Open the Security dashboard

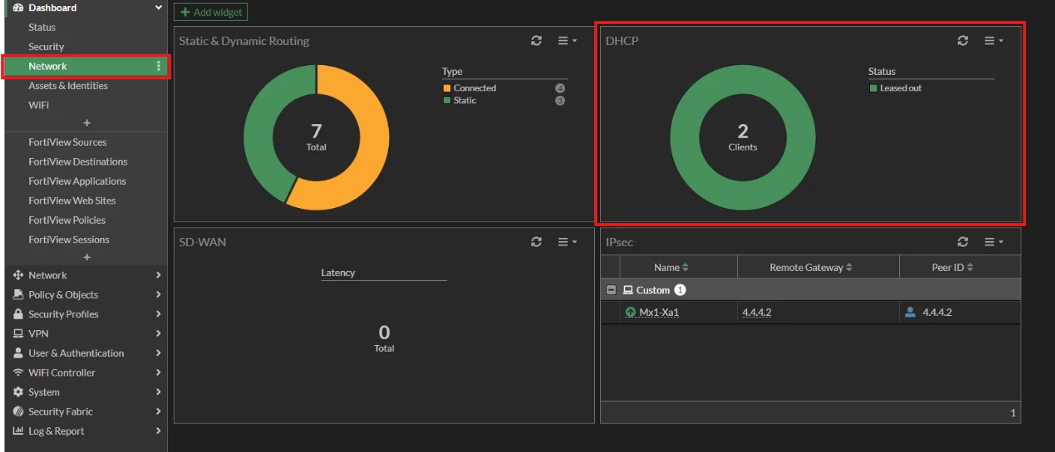46,46
